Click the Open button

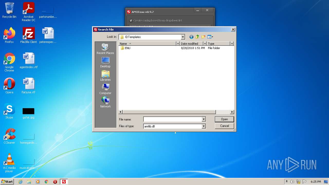click(x=224, y=119)
